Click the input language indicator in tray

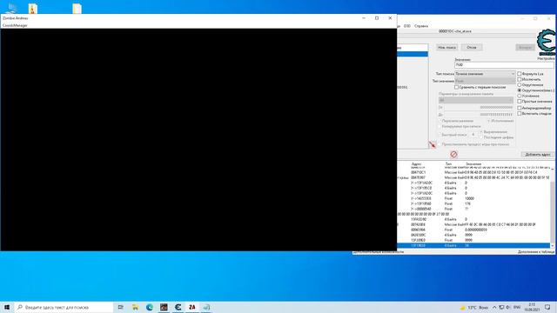pyautogui.click(x=517, y=307)
